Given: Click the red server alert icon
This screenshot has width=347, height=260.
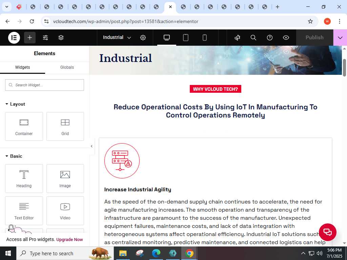Looking at the screenshot, I should [122, 161].
